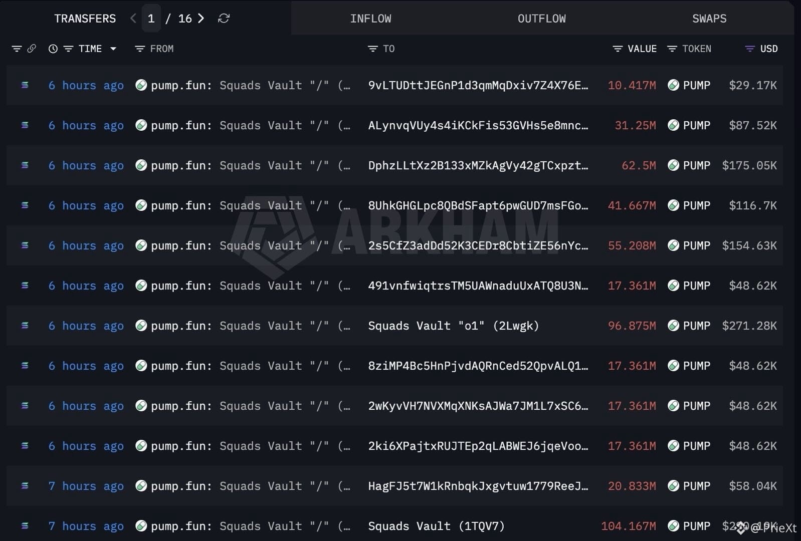This screenshot has height=541, width=801.
Task: Click the USD amount $116.7K
Action: 753,205
